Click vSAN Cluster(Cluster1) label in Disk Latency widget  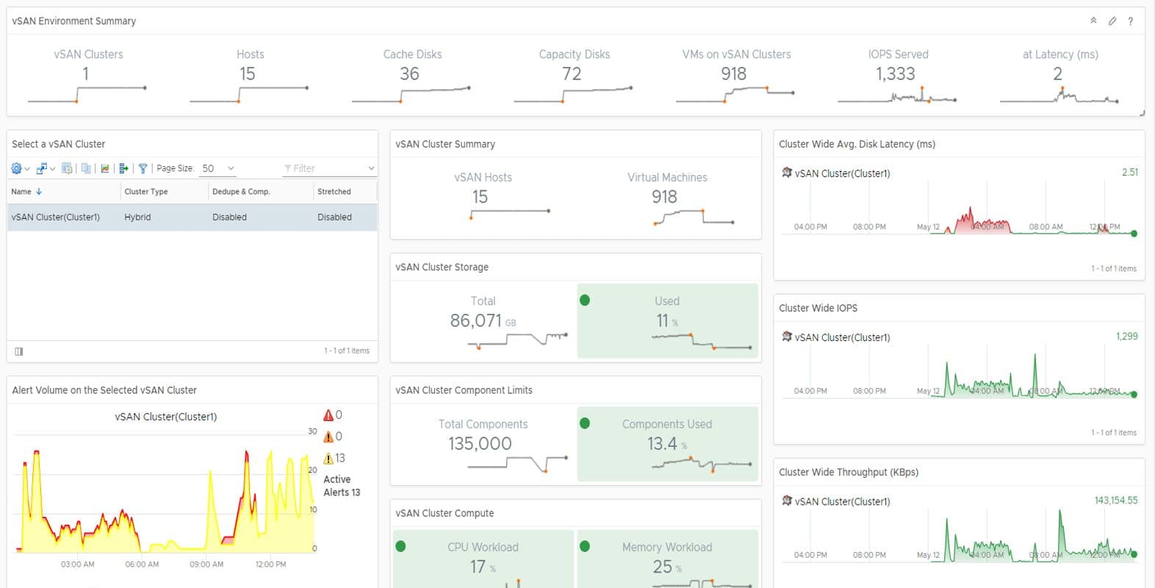[x=843, y=173]
